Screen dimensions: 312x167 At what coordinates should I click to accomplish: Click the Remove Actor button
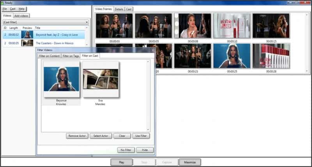point(77,136)
